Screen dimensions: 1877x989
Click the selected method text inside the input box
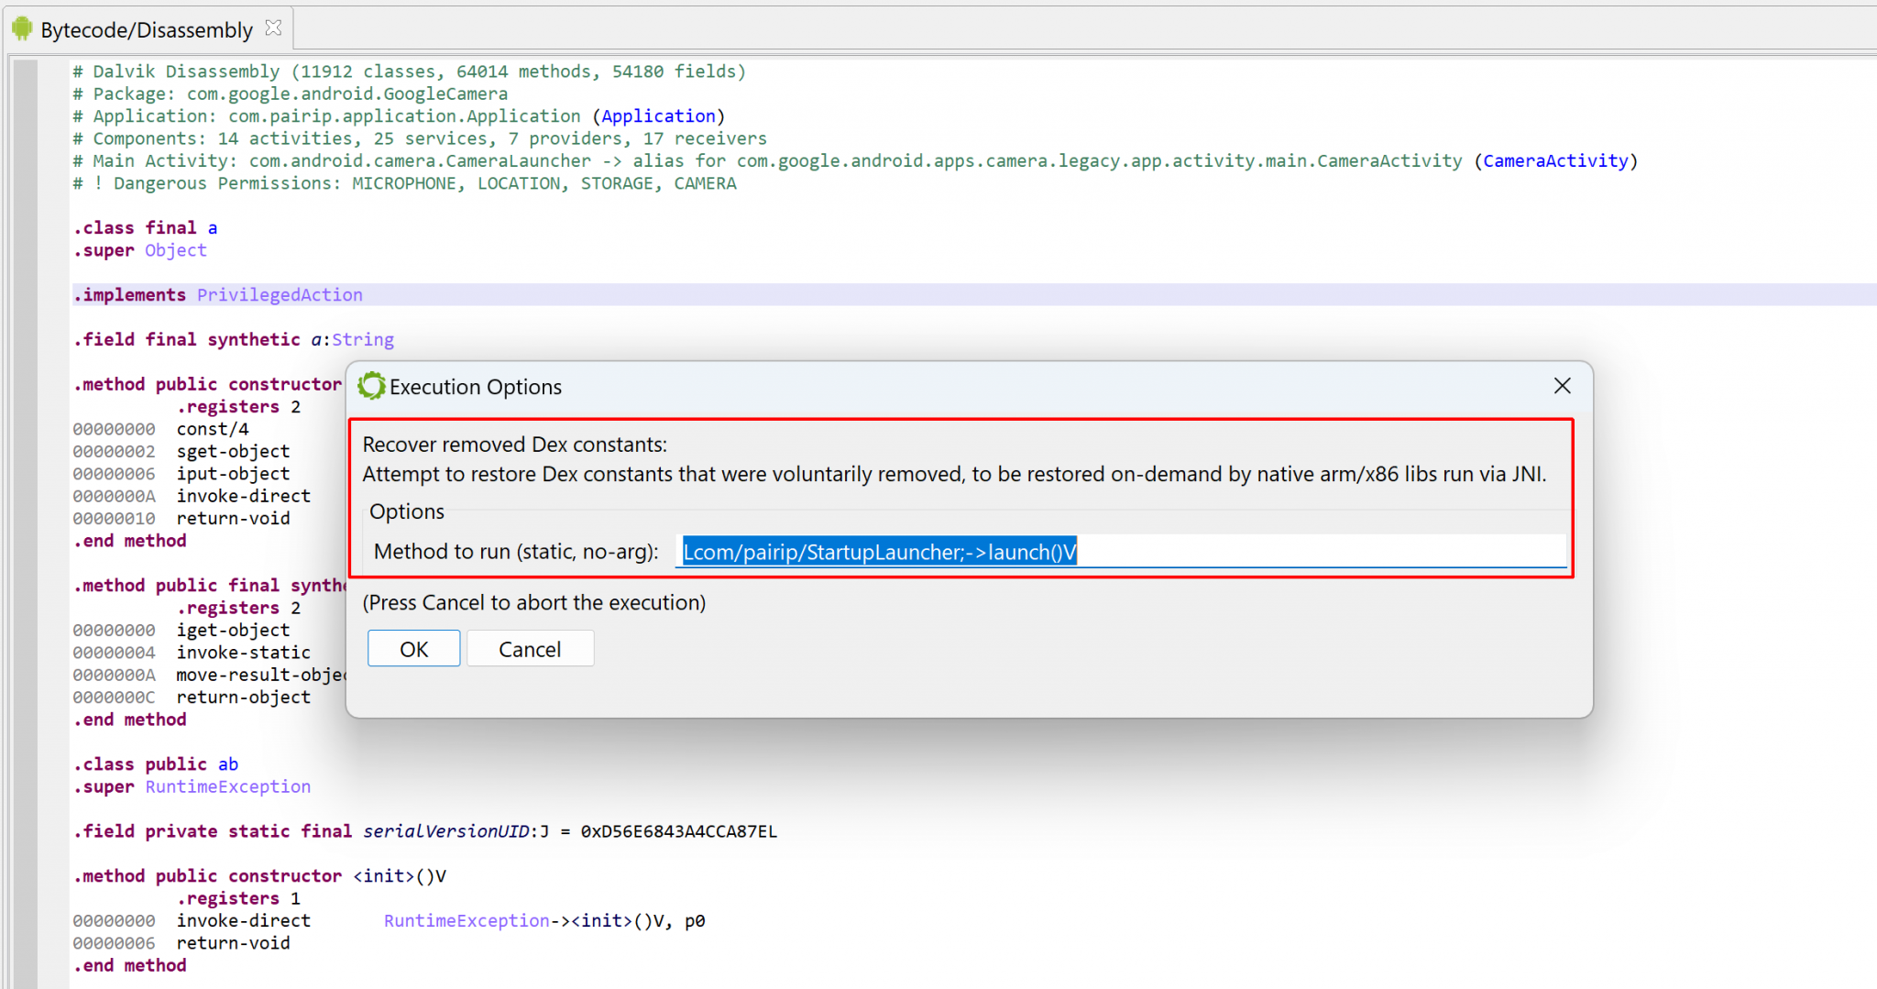pyautogui.click(x=877, y=551)
